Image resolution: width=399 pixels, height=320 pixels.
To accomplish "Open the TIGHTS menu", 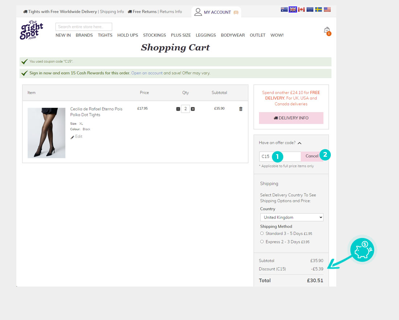I will tap(105, 35).
